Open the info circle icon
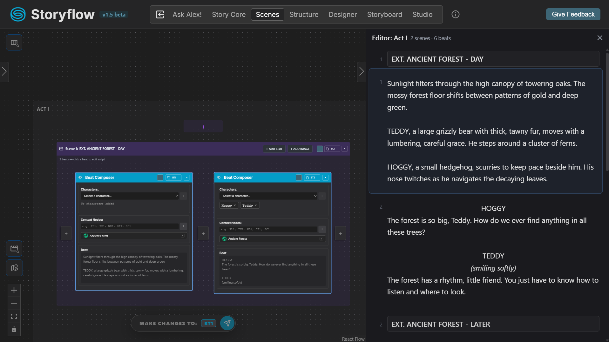This screenshot has height=342, width=609. (455, 14)
